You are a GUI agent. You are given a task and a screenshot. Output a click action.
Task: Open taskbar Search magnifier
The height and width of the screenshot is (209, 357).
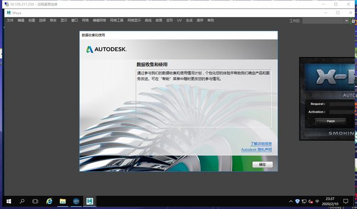click(22, 201)
